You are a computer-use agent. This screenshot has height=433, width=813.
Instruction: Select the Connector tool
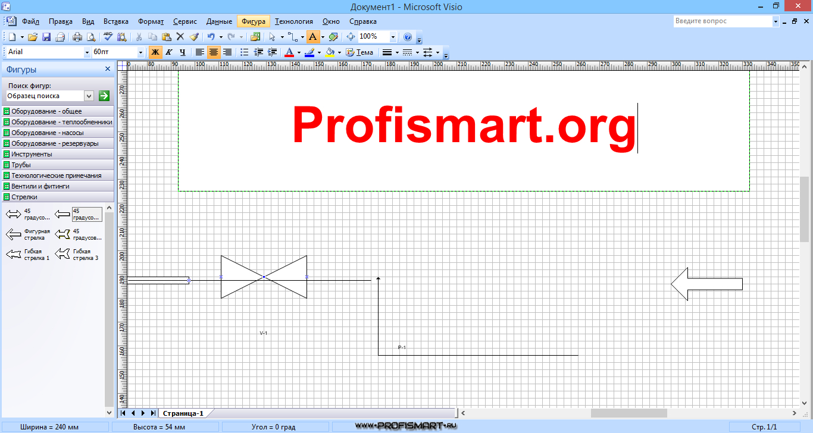coord(292,37)
